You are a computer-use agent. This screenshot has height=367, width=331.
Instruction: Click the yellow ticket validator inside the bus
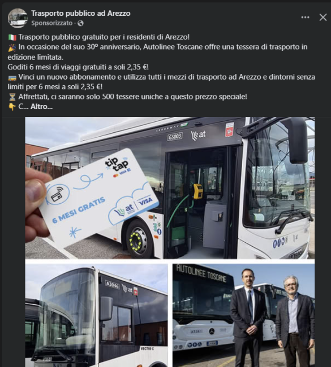(198, 191)
